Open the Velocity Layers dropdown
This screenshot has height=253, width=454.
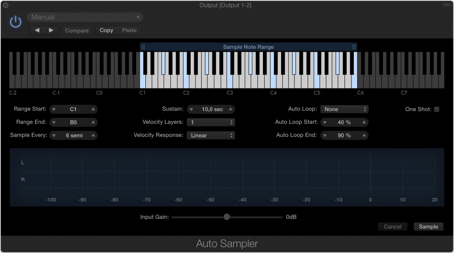point(211,122)
